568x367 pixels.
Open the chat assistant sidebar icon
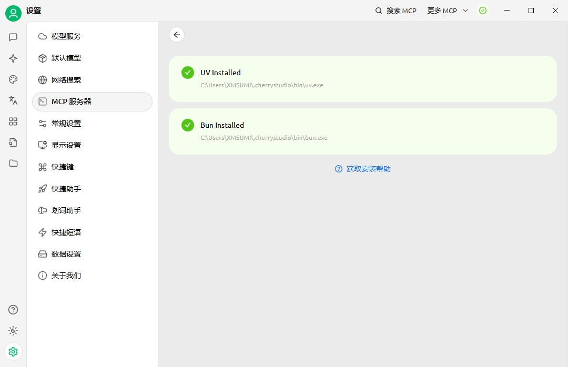[13, 37]
